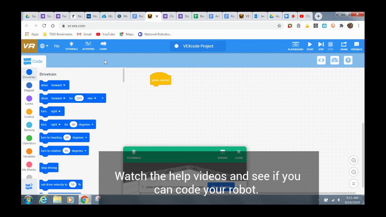Open a new browser tab
The width and height of the screenshot is (386, 217).
coord(318,16)
